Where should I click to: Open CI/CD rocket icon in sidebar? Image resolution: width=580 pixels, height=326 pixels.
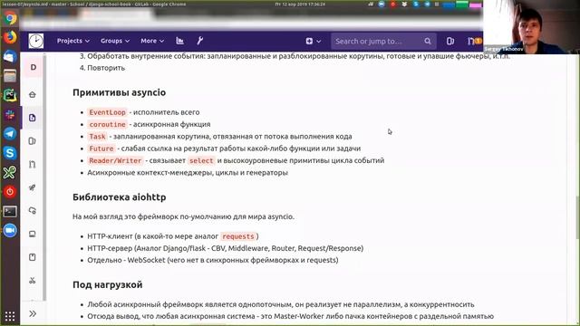click(33, 187)
